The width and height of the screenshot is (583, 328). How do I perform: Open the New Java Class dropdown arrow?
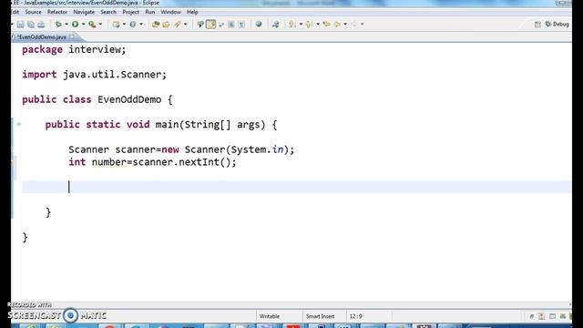(x=141, y=25)
